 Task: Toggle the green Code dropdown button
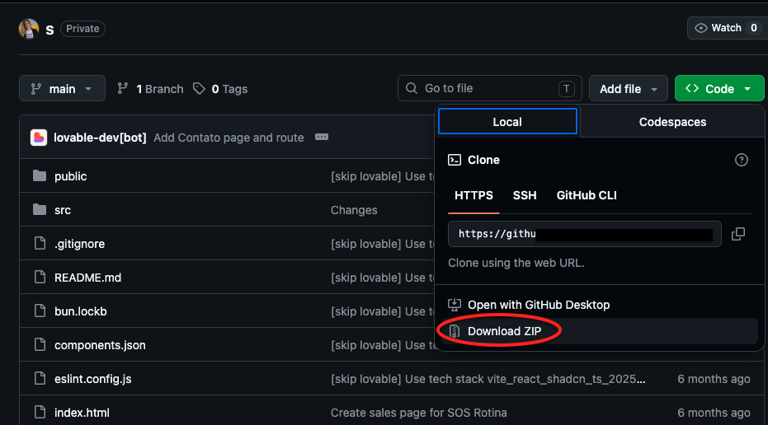click(719, 89)
